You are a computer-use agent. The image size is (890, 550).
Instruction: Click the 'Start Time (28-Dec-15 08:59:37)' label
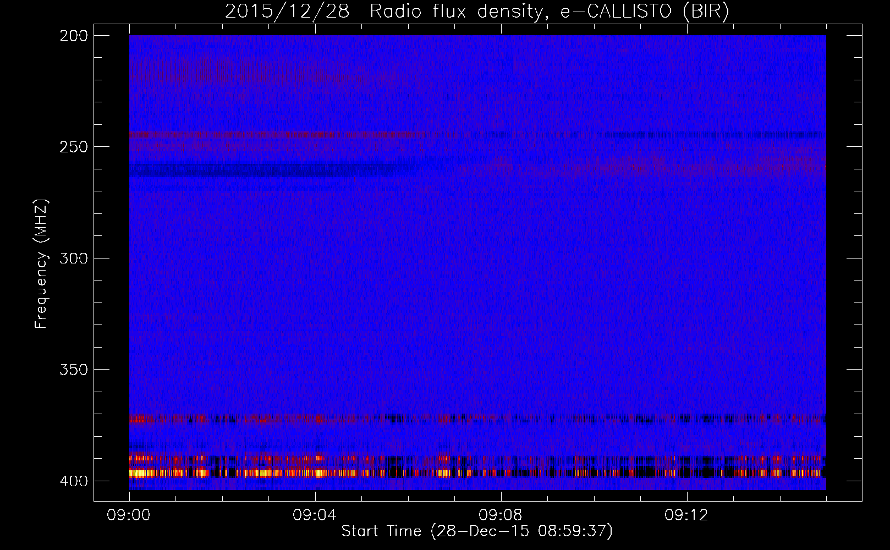(477, 531)
